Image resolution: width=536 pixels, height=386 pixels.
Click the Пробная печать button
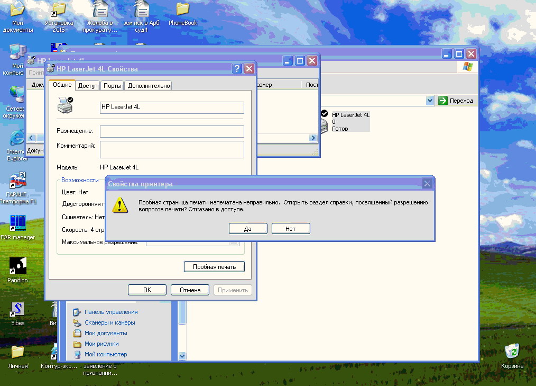pos(214,267)
